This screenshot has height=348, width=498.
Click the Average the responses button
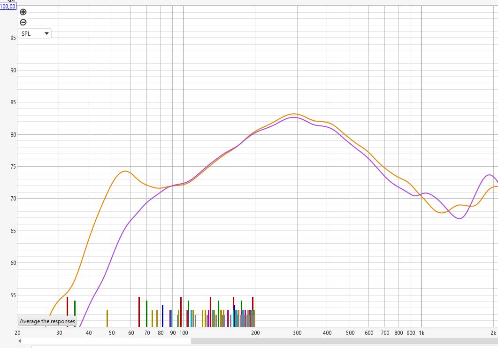point(47,321)
